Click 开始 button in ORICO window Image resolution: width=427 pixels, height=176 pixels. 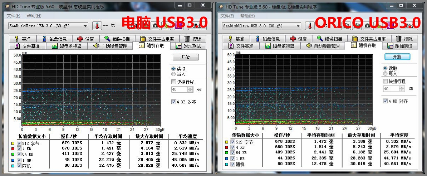(x=397, y=57)
